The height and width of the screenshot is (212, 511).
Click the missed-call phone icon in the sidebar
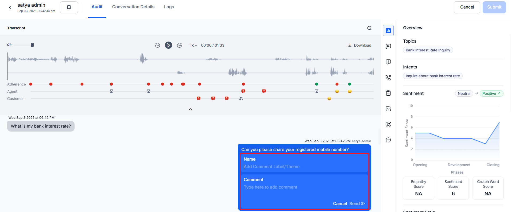coord(388,78)
